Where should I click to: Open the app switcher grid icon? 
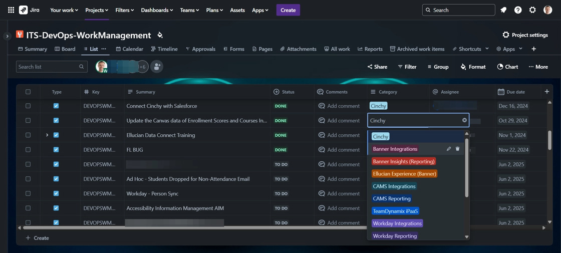point(11,10)
